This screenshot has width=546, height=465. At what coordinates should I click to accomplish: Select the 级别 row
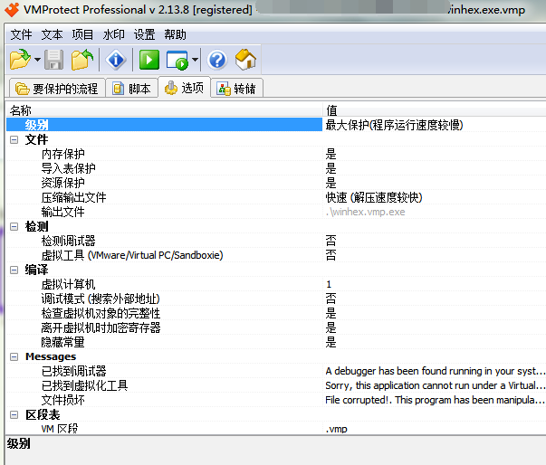click(x=164, y=125)
